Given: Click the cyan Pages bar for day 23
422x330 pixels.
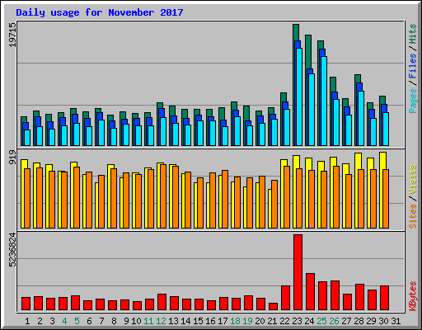Looking at the screenshot, I should pos(299,97).
